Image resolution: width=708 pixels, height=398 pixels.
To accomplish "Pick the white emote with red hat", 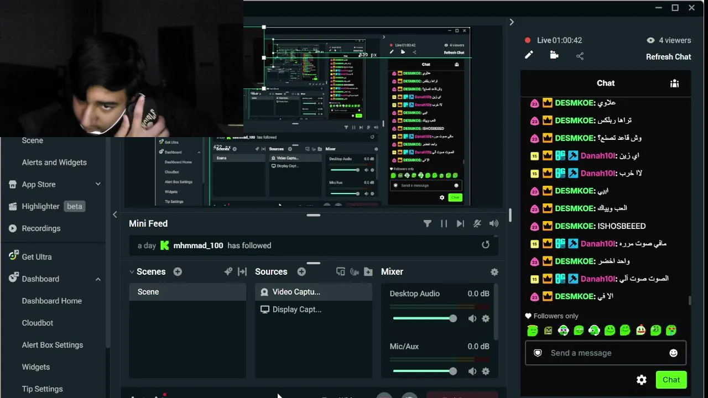I will coord(641,331).
